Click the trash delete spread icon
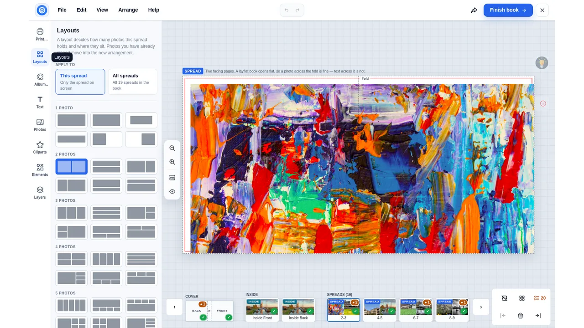The height and width of the screenshot is (328, 584). 521,316
